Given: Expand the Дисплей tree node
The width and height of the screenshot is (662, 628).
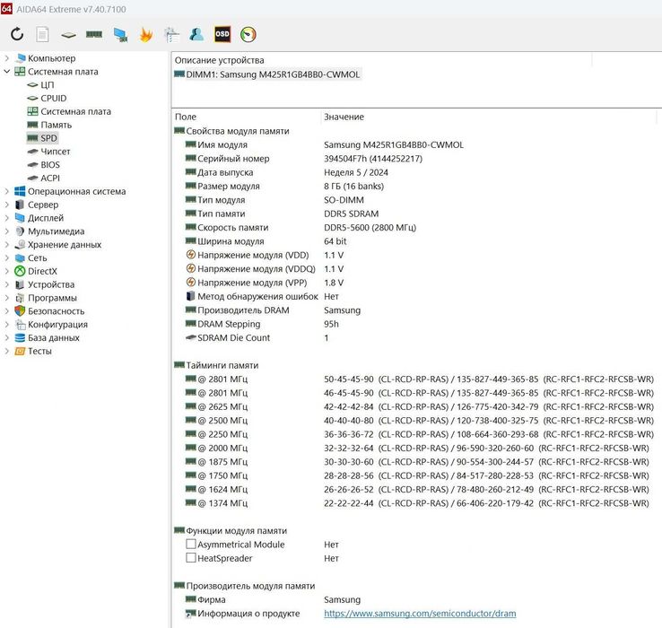Looking at the screenshot, I should (x=7, y=218).
